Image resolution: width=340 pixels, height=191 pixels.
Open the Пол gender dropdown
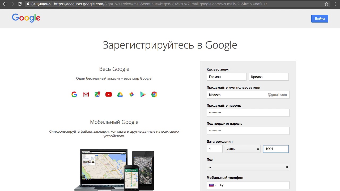(248, 167)
